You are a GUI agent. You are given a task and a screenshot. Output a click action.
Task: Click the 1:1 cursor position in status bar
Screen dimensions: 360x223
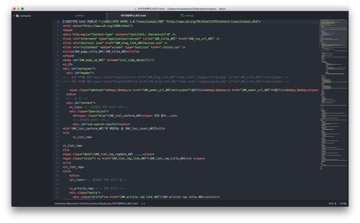point(143,203)
